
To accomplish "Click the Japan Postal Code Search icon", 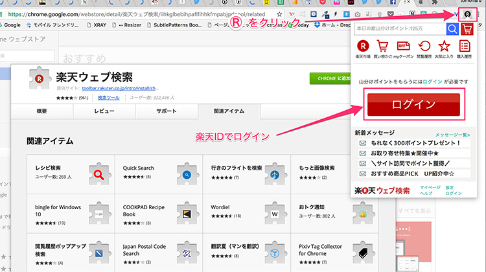I will point(187,253).
